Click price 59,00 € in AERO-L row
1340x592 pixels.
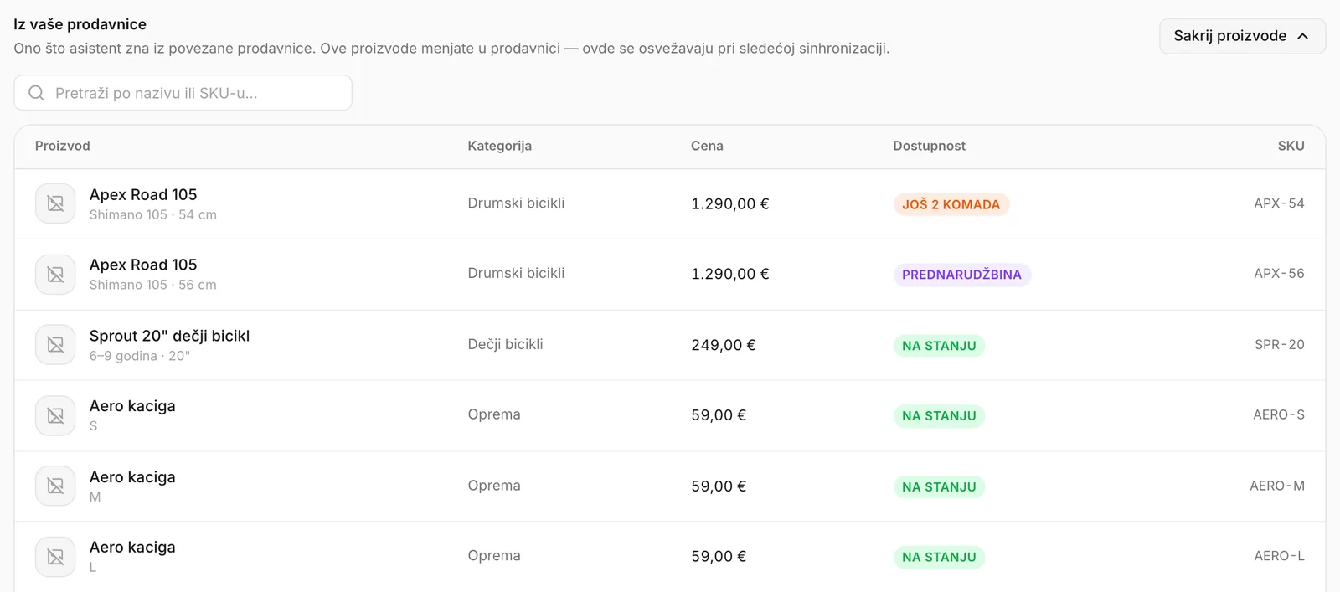click(719, 558)
